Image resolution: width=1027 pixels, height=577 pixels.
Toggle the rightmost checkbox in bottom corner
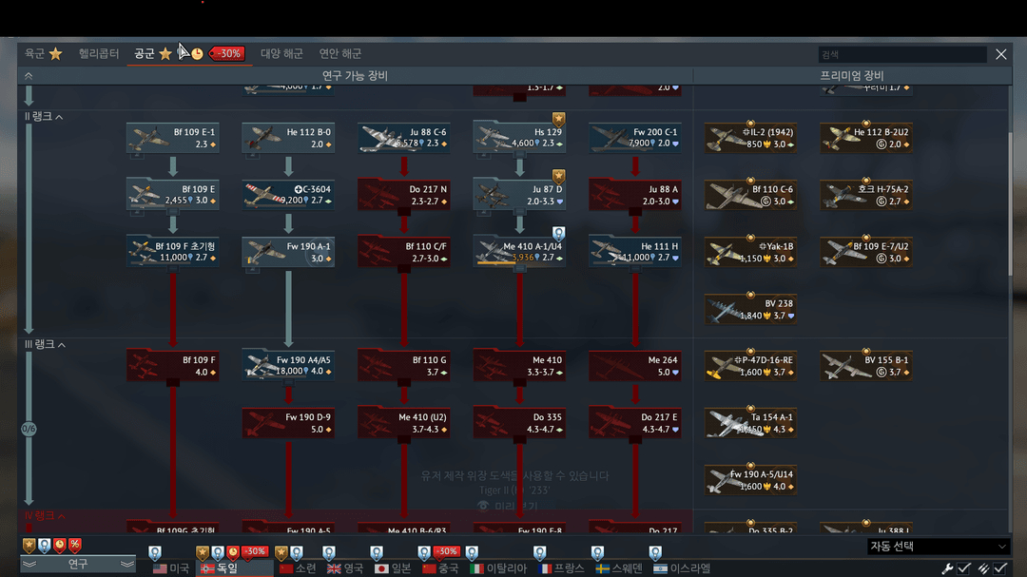pyautogui.click(x=1000, y=568)
